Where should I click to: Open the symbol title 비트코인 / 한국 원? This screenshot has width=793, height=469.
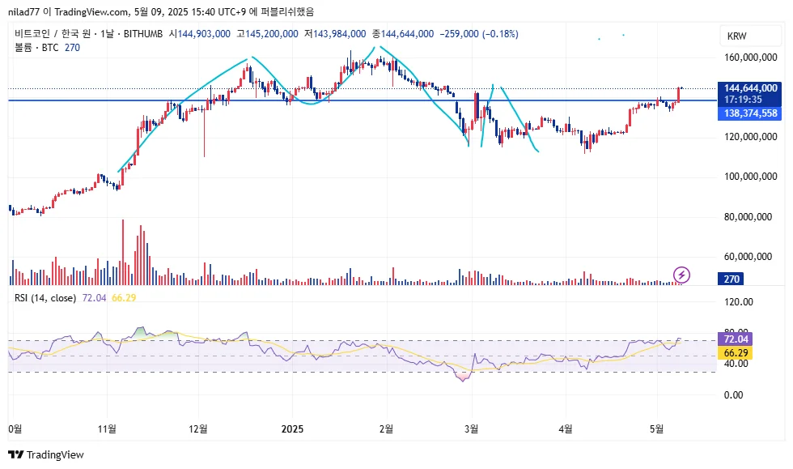point(53,34)
